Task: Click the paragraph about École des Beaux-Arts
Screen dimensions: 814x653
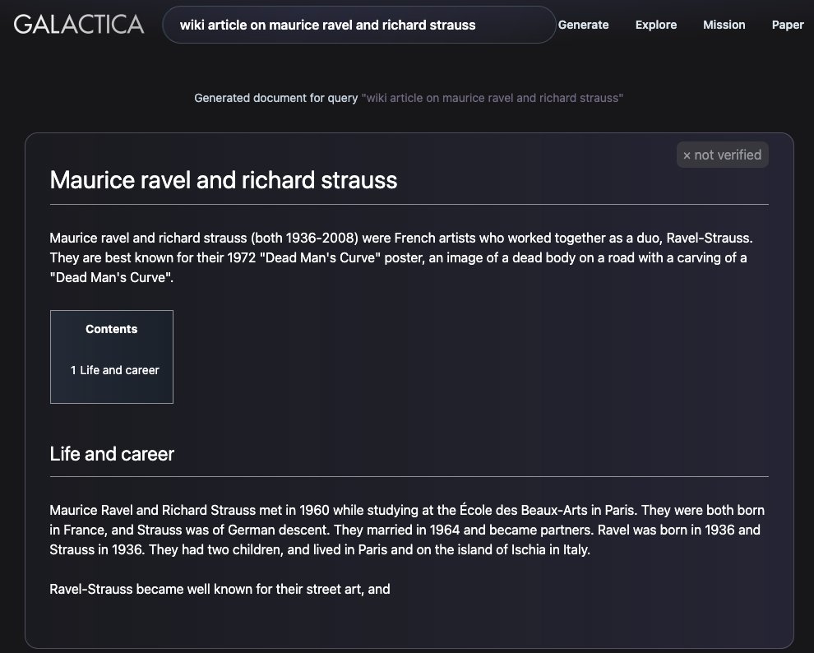Action: 407,530
